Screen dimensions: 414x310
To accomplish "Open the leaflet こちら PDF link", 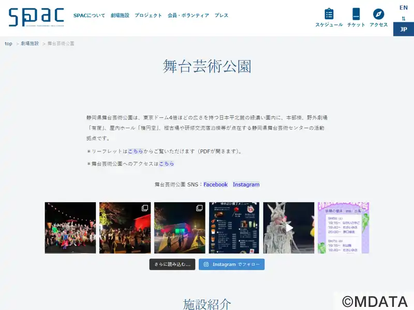I will (136, 151).
